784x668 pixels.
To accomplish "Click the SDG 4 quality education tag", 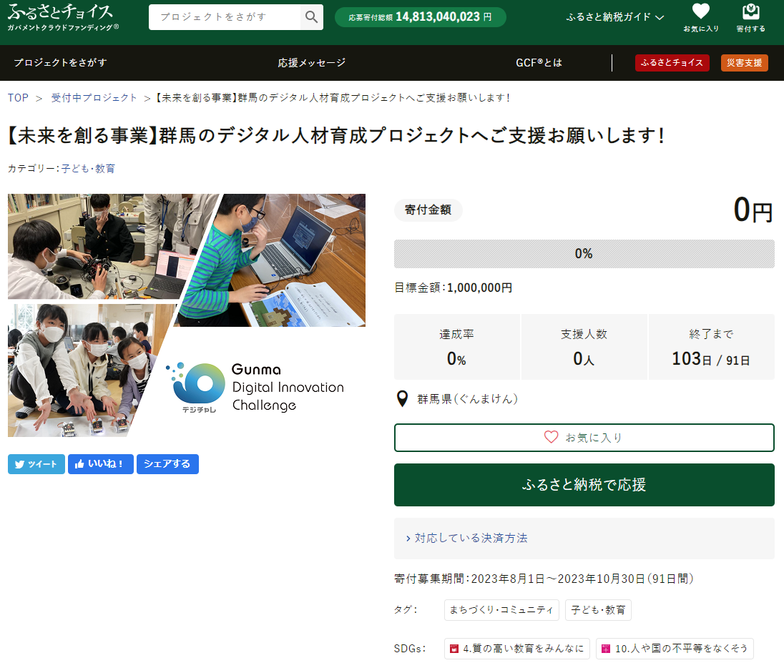I will point(516,649).
